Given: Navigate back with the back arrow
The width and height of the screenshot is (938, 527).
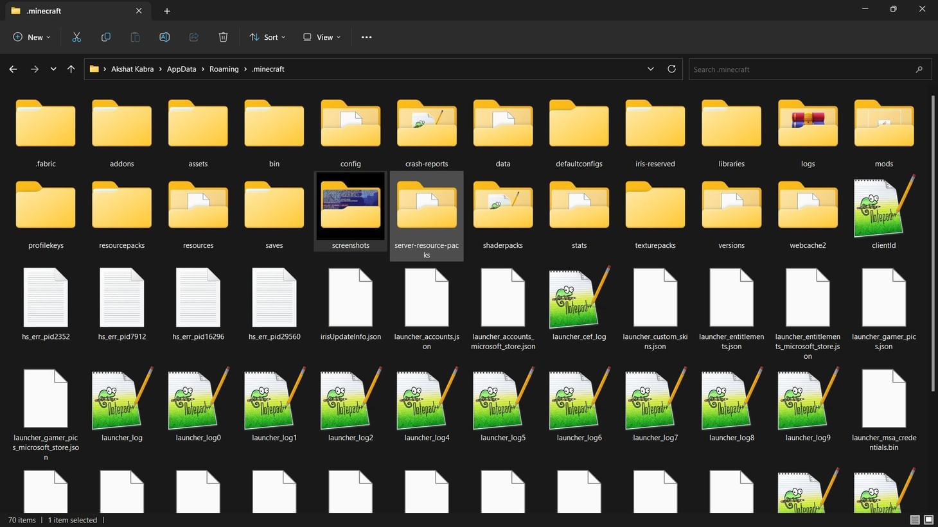Looking at the screenshot, I should (x=13, y=69).
